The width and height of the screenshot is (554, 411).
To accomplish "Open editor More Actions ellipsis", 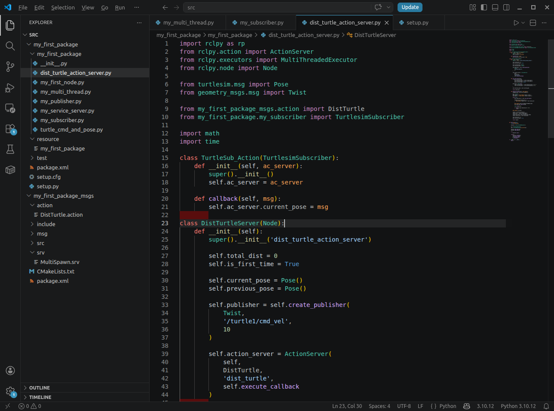I will 544,23.
